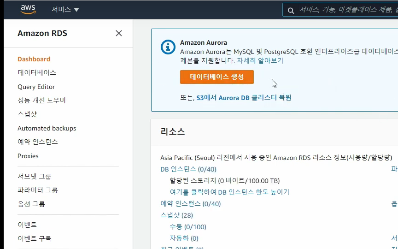
Task: Click the search magnifier icon
Action: tap(291, 11)
